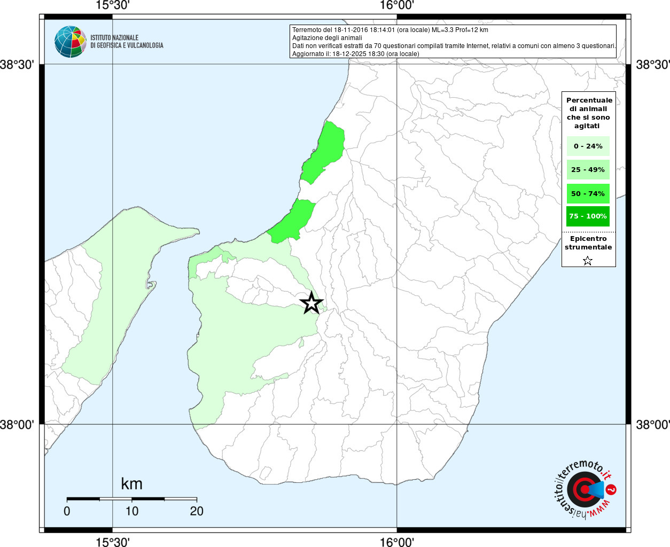Click the 'Epicentro strumentale' legend label
This screenshot has width=670, height=547.
point(588,243)
